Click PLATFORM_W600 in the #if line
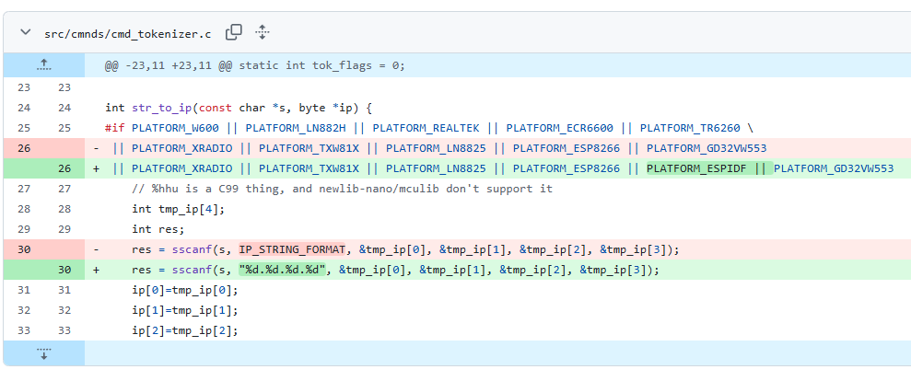911x381 pixels. pos(175,128)
